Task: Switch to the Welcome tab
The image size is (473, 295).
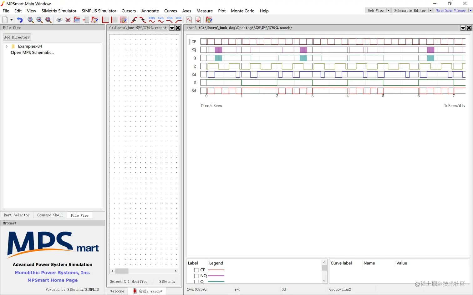Action: [117, 291]
